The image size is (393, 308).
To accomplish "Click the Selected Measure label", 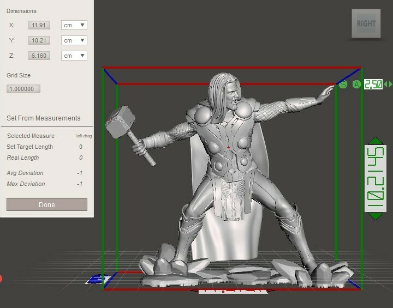I will 31,136.
